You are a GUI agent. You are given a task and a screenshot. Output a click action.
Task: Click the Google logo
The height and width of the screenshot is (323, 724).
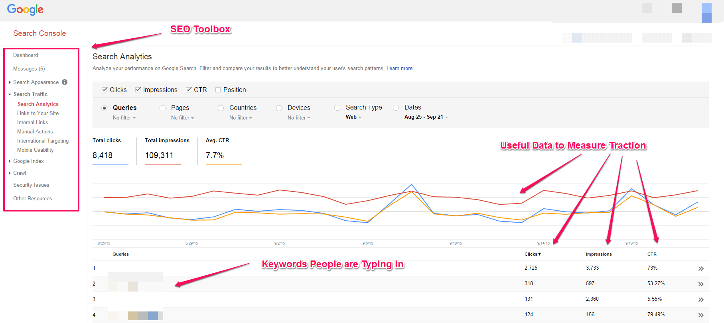pyautogui.click(x=25, y=10)
